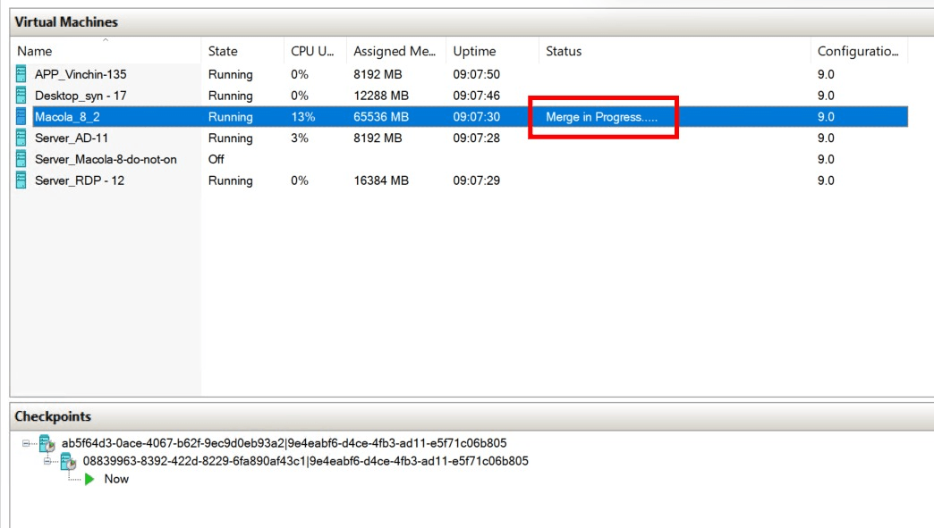934x528 pixels.
Task: Click the Desktop_syn - 17 VM icon
Action: click(x=21, y=95)
